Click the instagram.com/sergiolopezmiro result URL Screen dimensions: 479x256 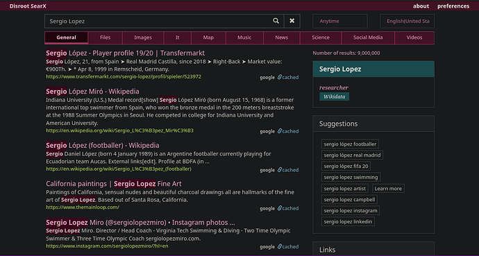(107, 246)
